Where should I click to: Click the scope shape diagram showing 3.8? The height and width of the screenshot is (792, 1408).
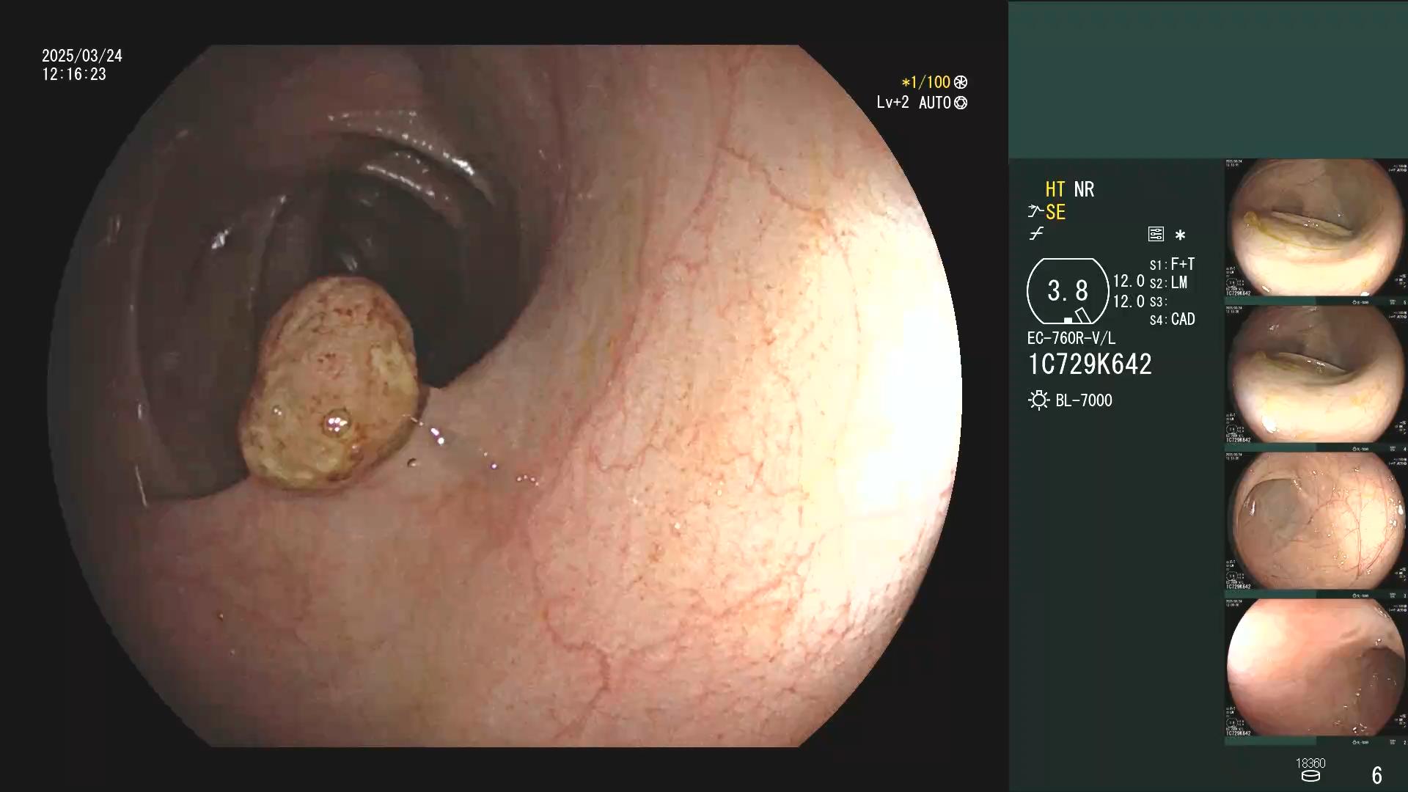[x=1068, y=291]
